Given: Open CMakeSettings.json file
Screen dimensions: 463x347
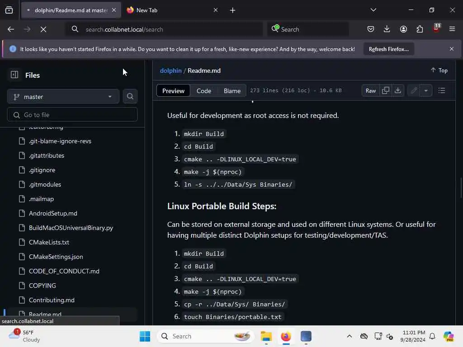Looking at the screenshot, I should pyautogui.click(x=56, y=257).
